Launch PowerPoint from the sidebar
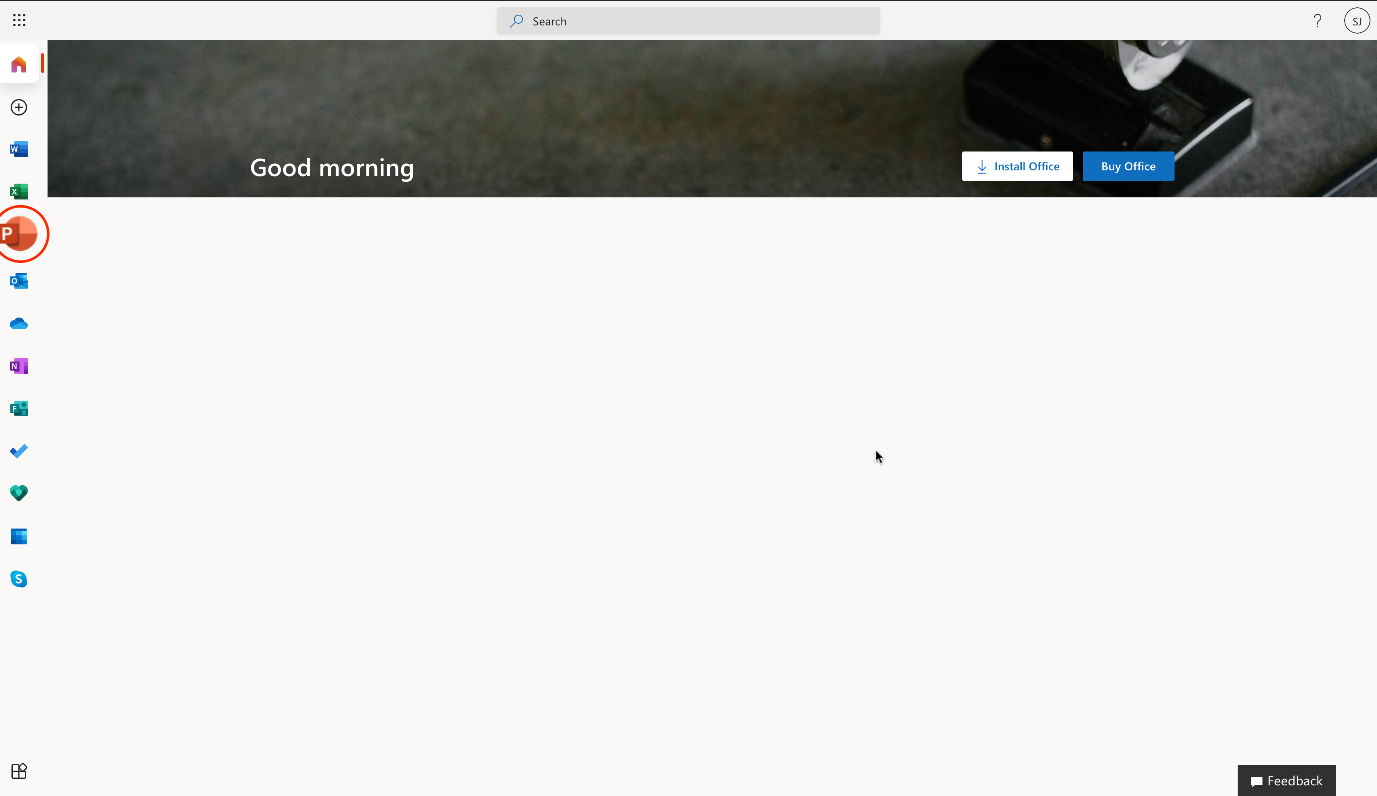1377x796 pixels. coord(19,234)
